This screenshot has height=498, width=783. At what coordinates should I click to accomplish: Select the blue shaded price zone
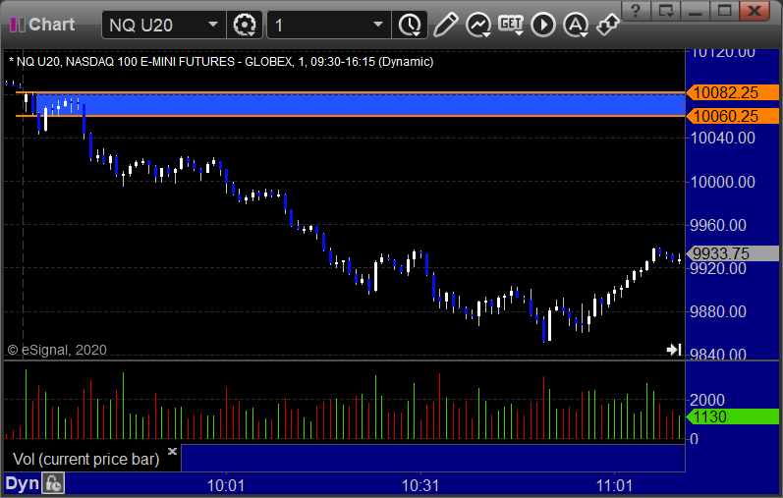click(360, 104)
